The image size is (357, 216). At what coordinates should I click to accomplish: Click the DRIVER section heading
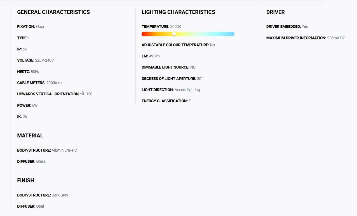pos(275,12)
